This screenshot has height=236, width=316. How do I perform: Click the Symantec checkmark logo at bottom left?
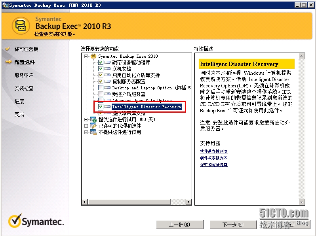pyautogui.click(x=15, y=221)
